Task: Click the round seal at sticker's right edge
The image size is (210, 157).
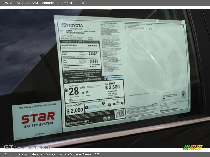Action: pyautogui.click(x=183, y=94)
